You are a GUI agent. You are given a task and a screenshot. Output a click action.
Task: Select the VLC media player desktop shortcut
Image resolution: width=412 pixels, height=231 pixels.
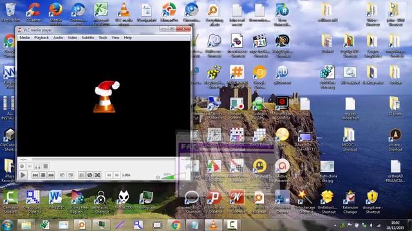124,14
